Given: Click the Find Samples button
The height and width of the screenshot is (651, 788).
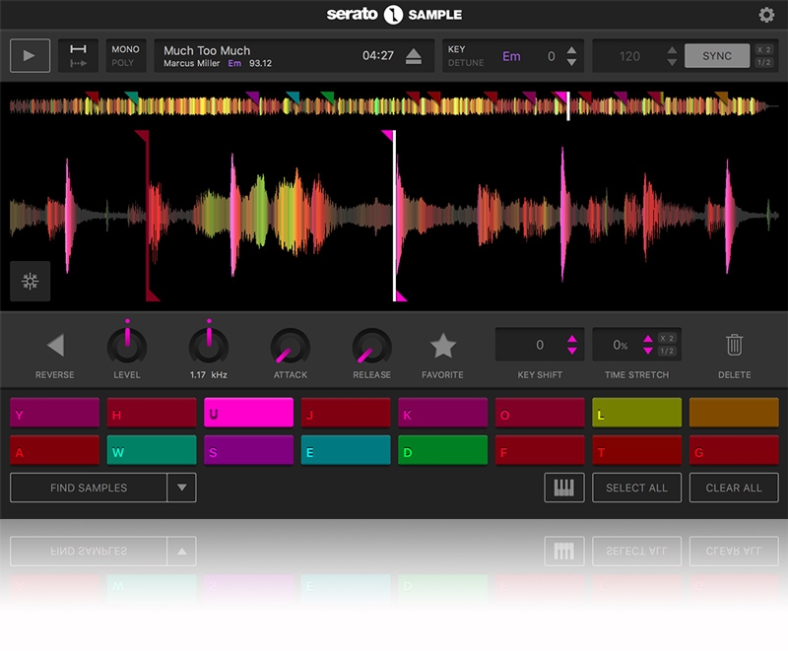Looking at the screenshot, I should pos(89,488).
